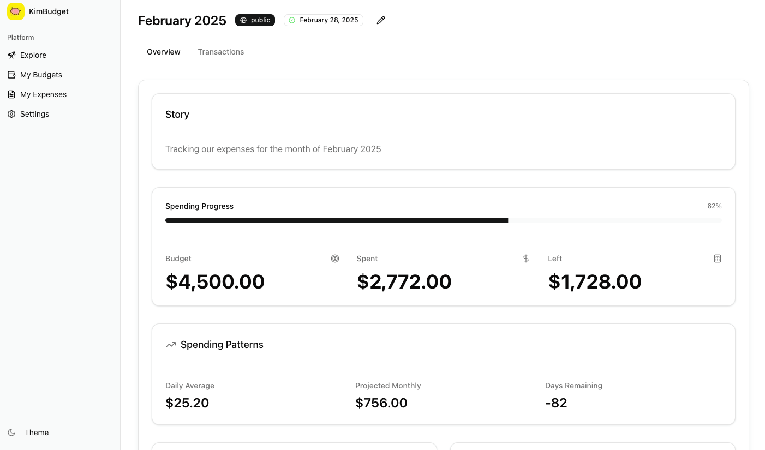Click the Explore telescope icon

click(x=11, y=55)
